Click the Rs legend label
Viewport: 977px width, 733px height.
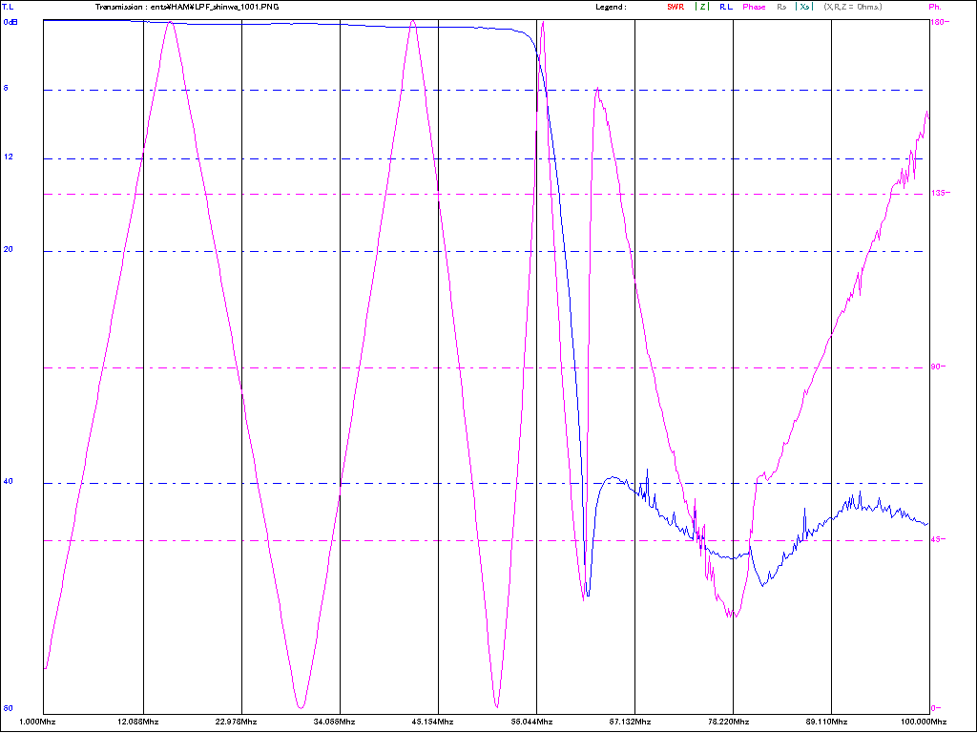coord(781,7)
